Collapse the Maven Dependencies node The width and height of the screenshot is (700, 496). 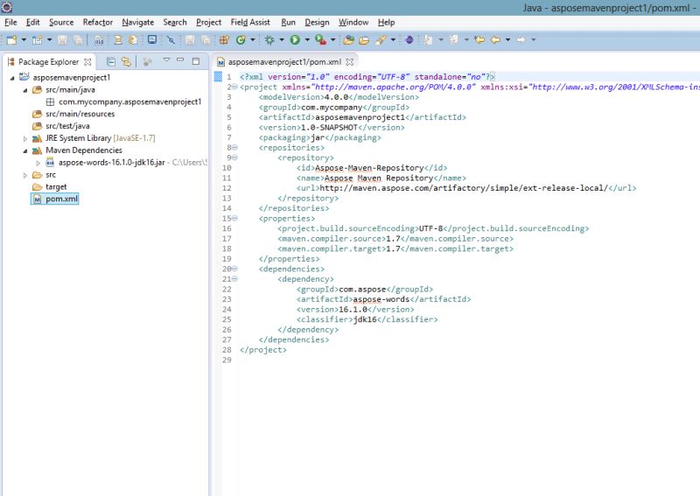pyautogui.click(x=25, y=150)
